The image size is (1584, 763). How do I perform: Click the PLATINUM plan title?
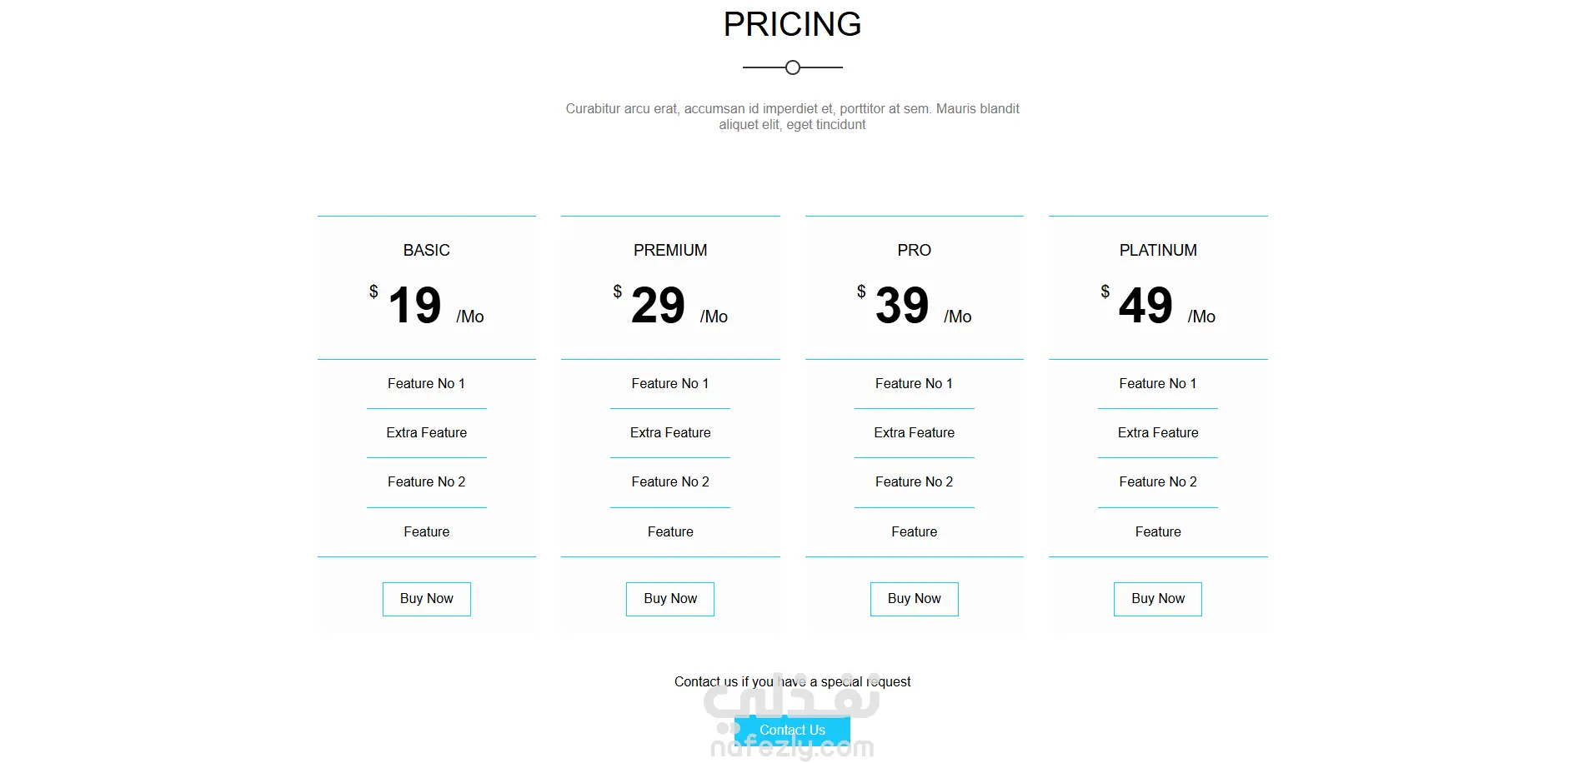1158,251
